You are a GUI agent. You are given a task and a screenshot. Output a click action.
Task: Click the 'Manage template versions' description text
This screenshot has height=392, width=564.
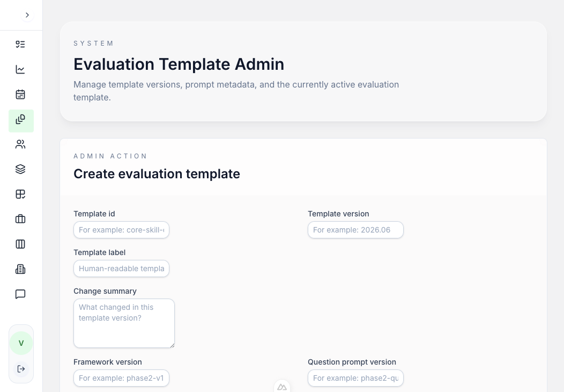[x=236, y=91]
